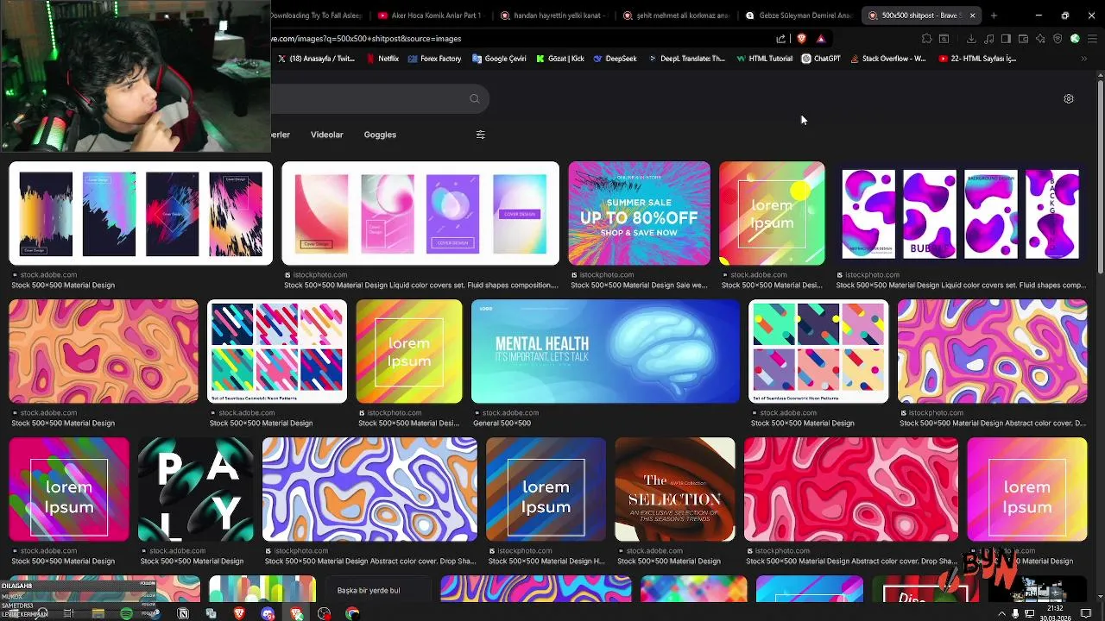Open the Brave Wallet icon
Image resolution: width=1105 pixels, height=621 pixels.
pyautogui.click(x=1023, y=39)
